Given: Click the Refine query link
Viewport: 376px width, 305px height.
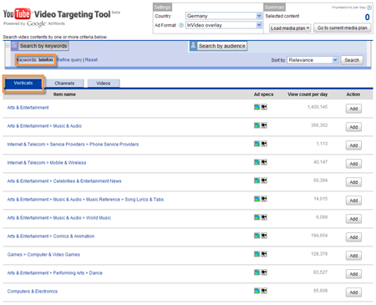Looking at the screenshot, I should [x=69, y=60].
